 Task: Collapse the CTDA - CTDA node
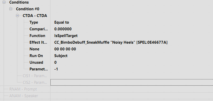[x=17, y=16]
